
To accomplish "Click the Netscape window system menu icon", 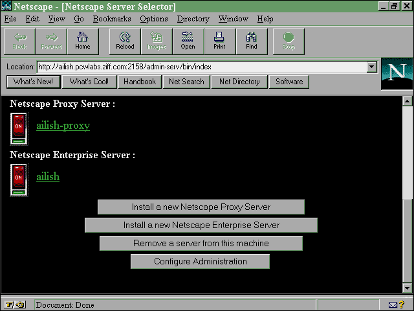I will tap(6, 6).
